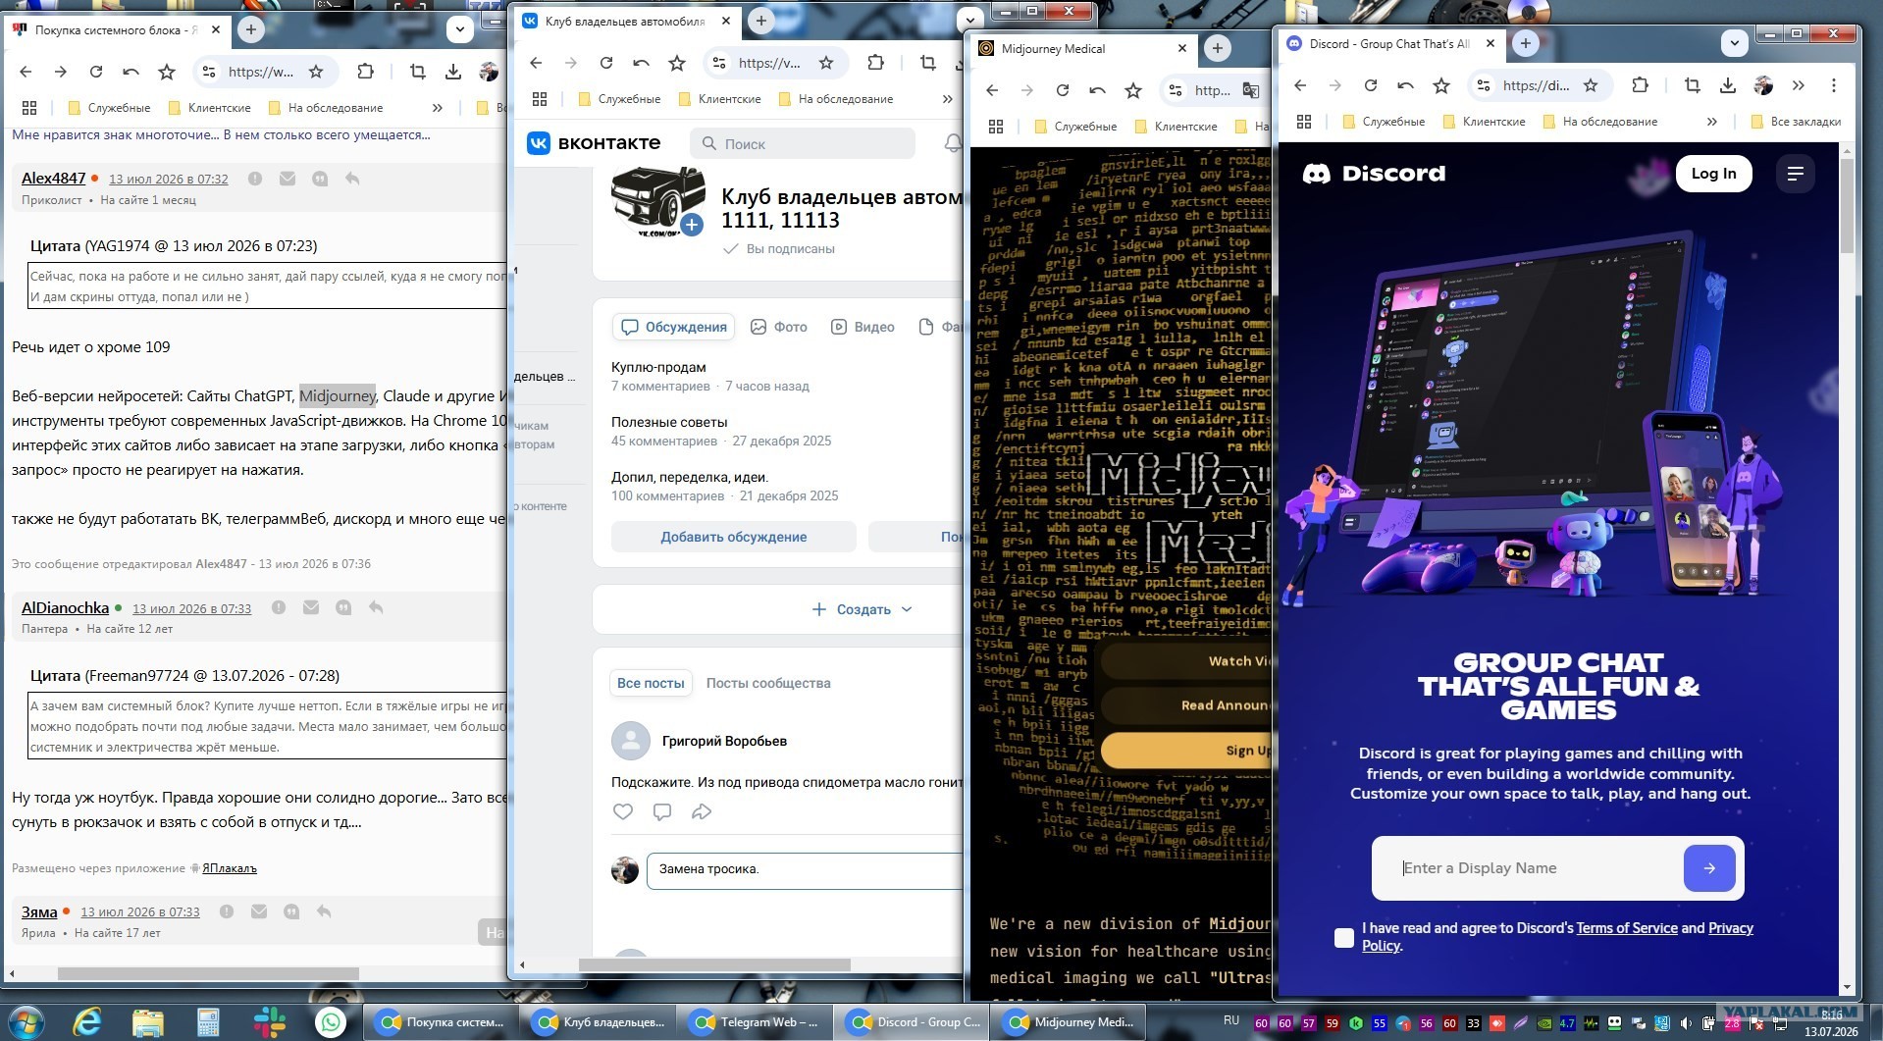Submit display name with the arrow button
This screenshot has width=1883, height=1041.
[x=1709, y=868]
